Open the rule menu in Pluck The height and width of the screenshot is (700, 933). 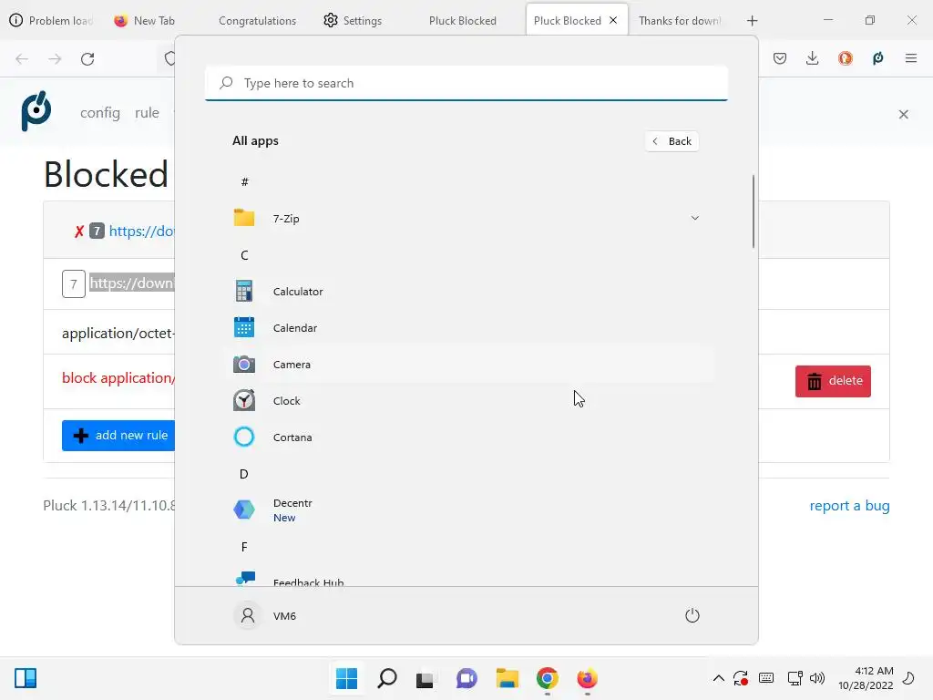pos(147,112)
